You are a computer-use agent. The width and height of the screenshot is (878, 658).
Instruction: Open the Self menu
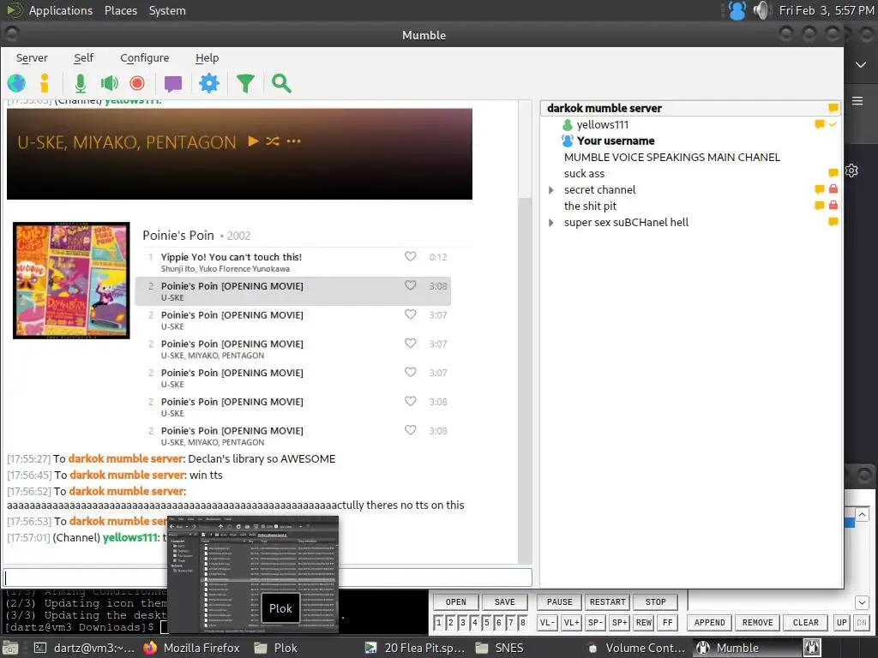[83, 57]
